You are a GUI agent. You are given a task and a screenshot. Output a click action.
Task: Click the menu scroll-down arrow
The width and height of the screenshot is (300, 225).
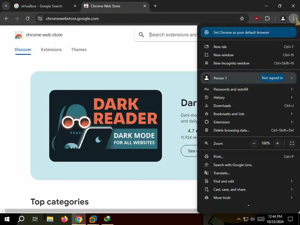tap(248, 205)
